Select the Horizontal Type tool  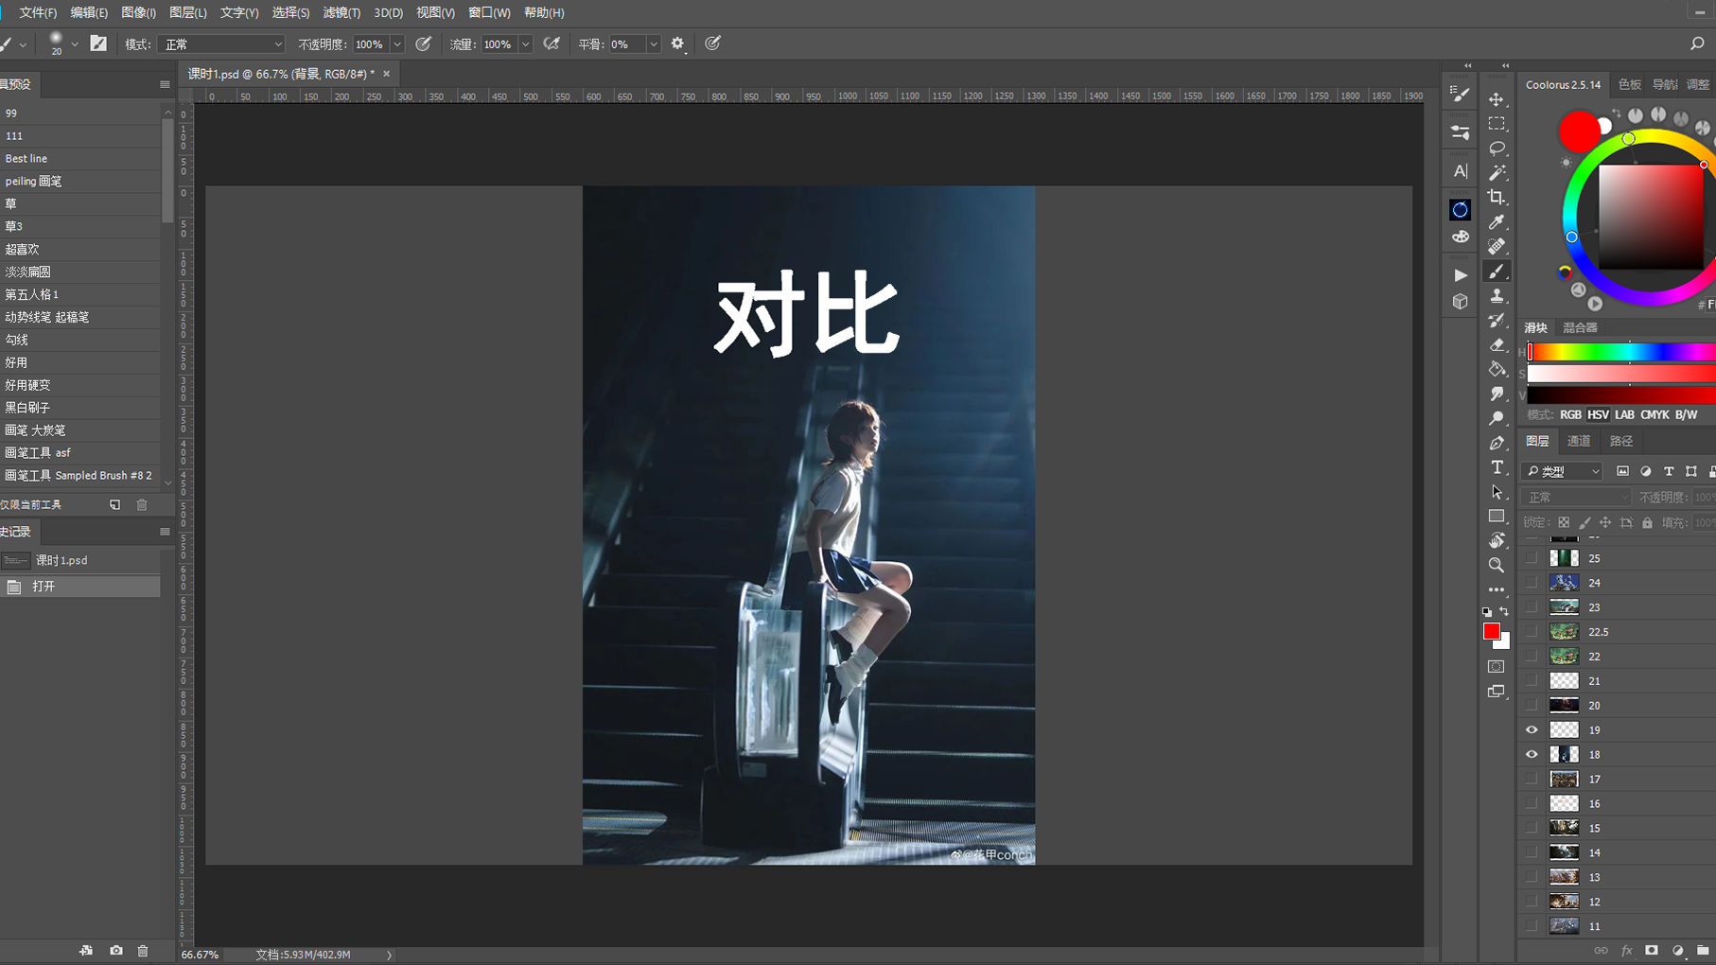click(x=1497, y=467)
